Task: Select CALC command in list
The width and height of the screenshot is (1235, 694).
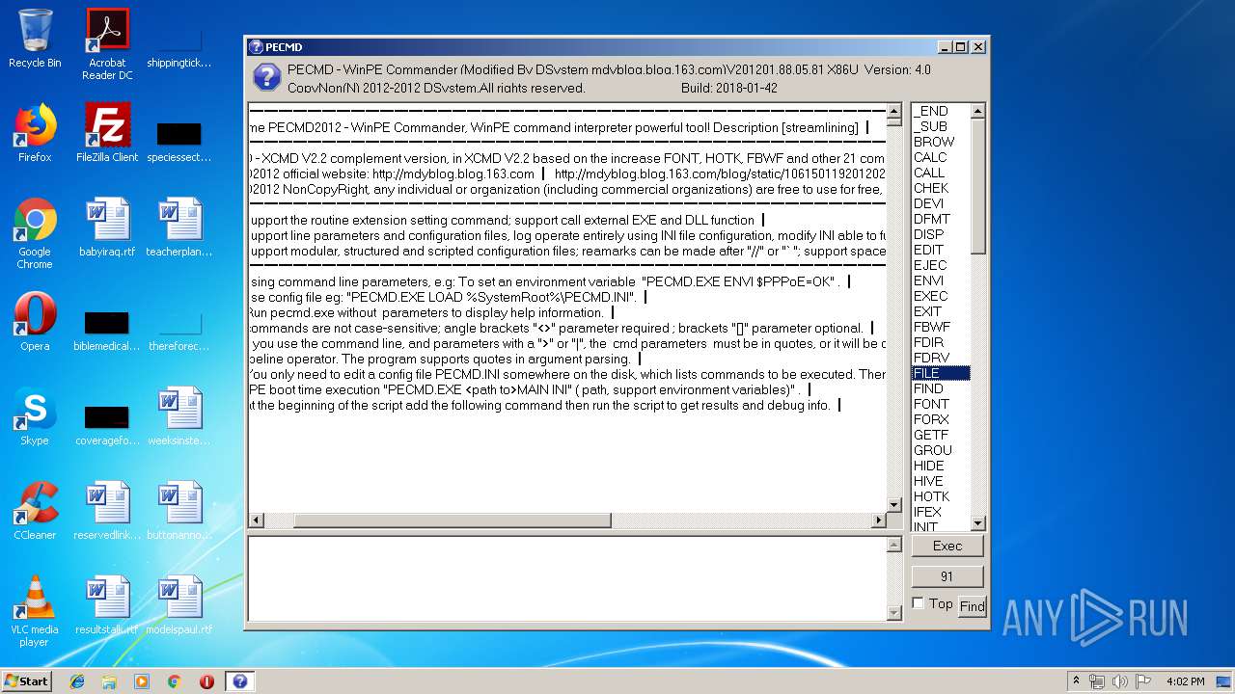Action: (x=941, y=157)
